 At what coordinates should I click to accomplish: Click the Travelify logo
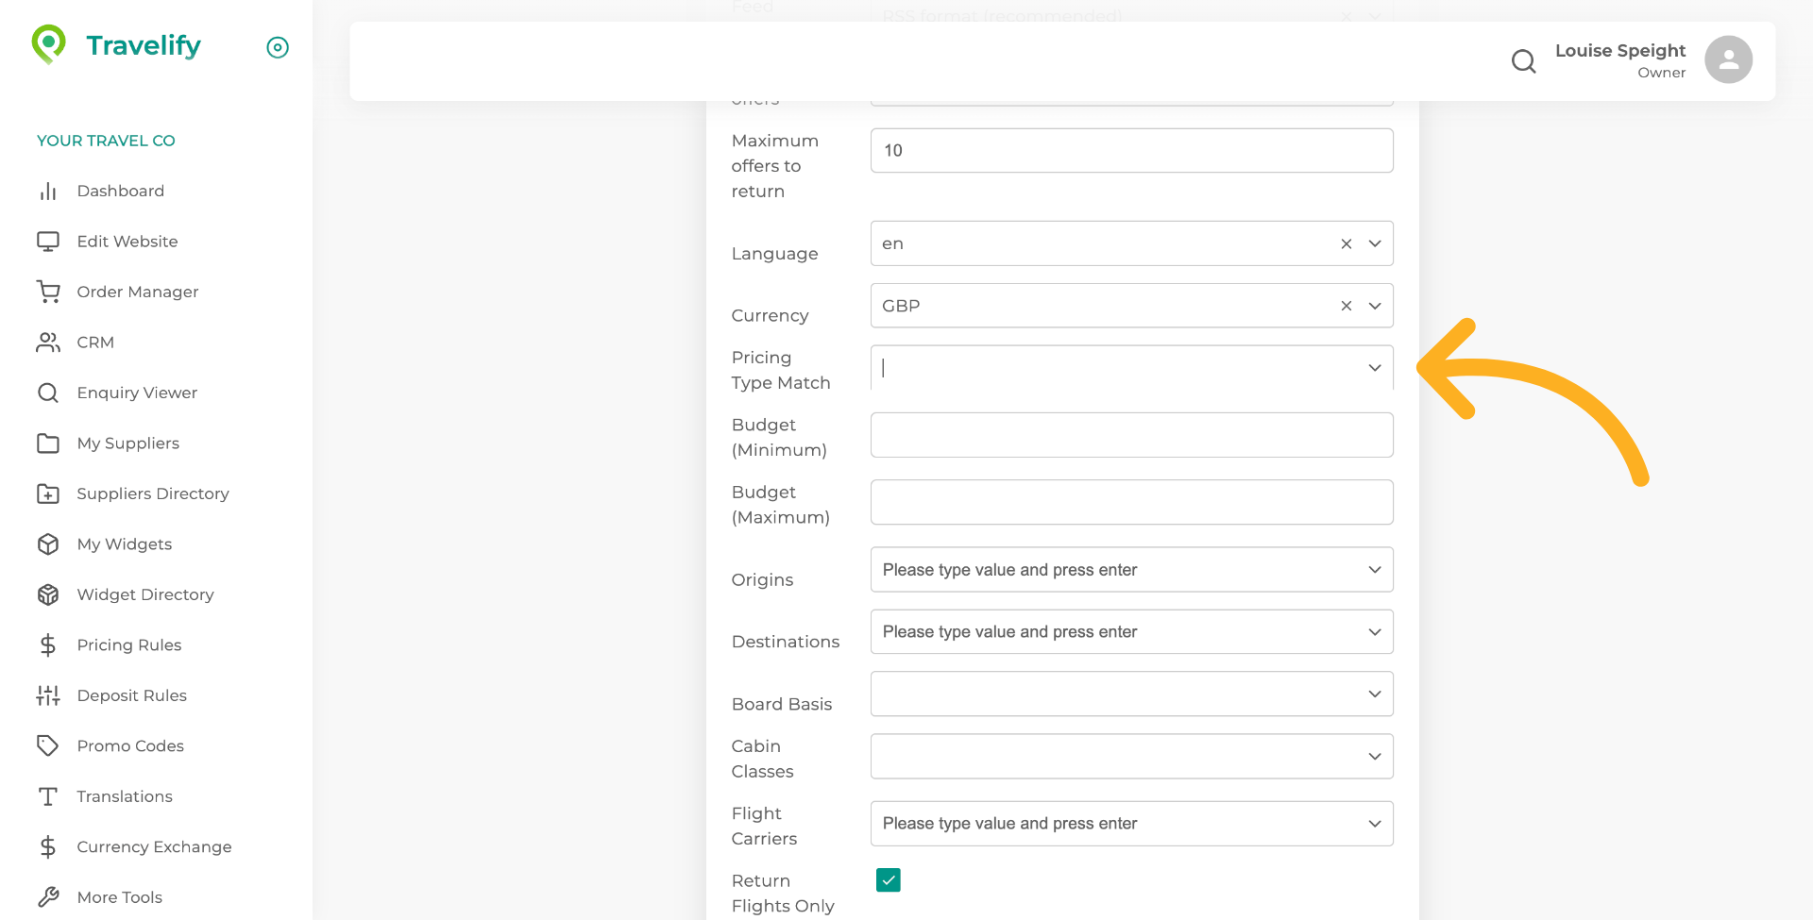115,44
